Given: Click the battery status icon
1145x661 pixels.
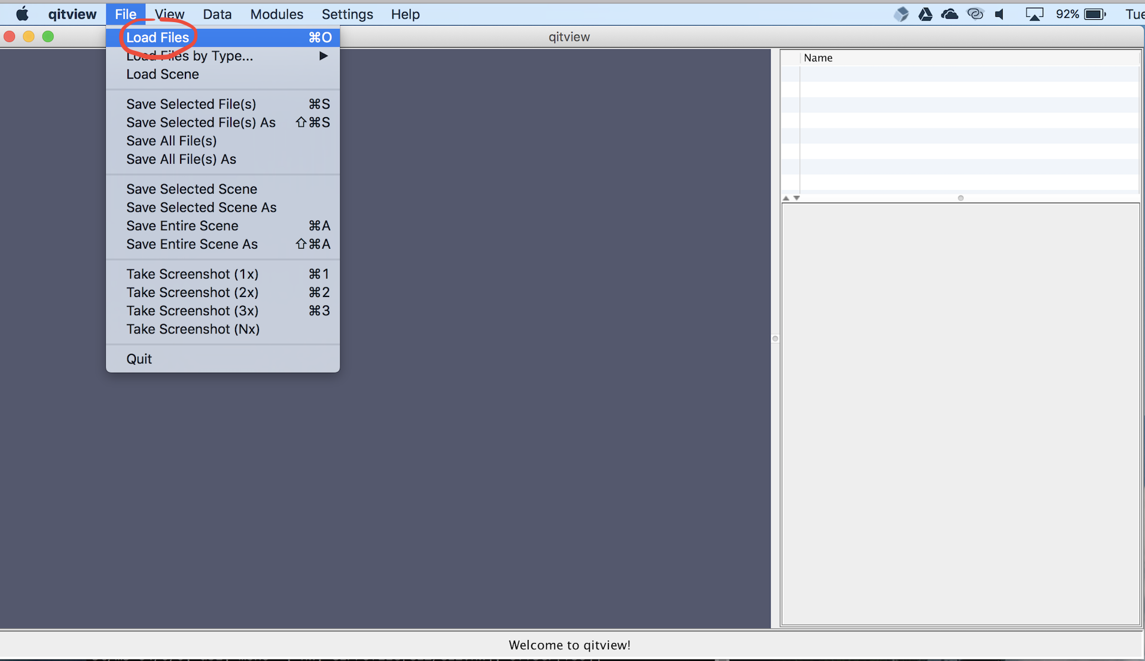Looking at the screenshot, I should [1095, 14].
